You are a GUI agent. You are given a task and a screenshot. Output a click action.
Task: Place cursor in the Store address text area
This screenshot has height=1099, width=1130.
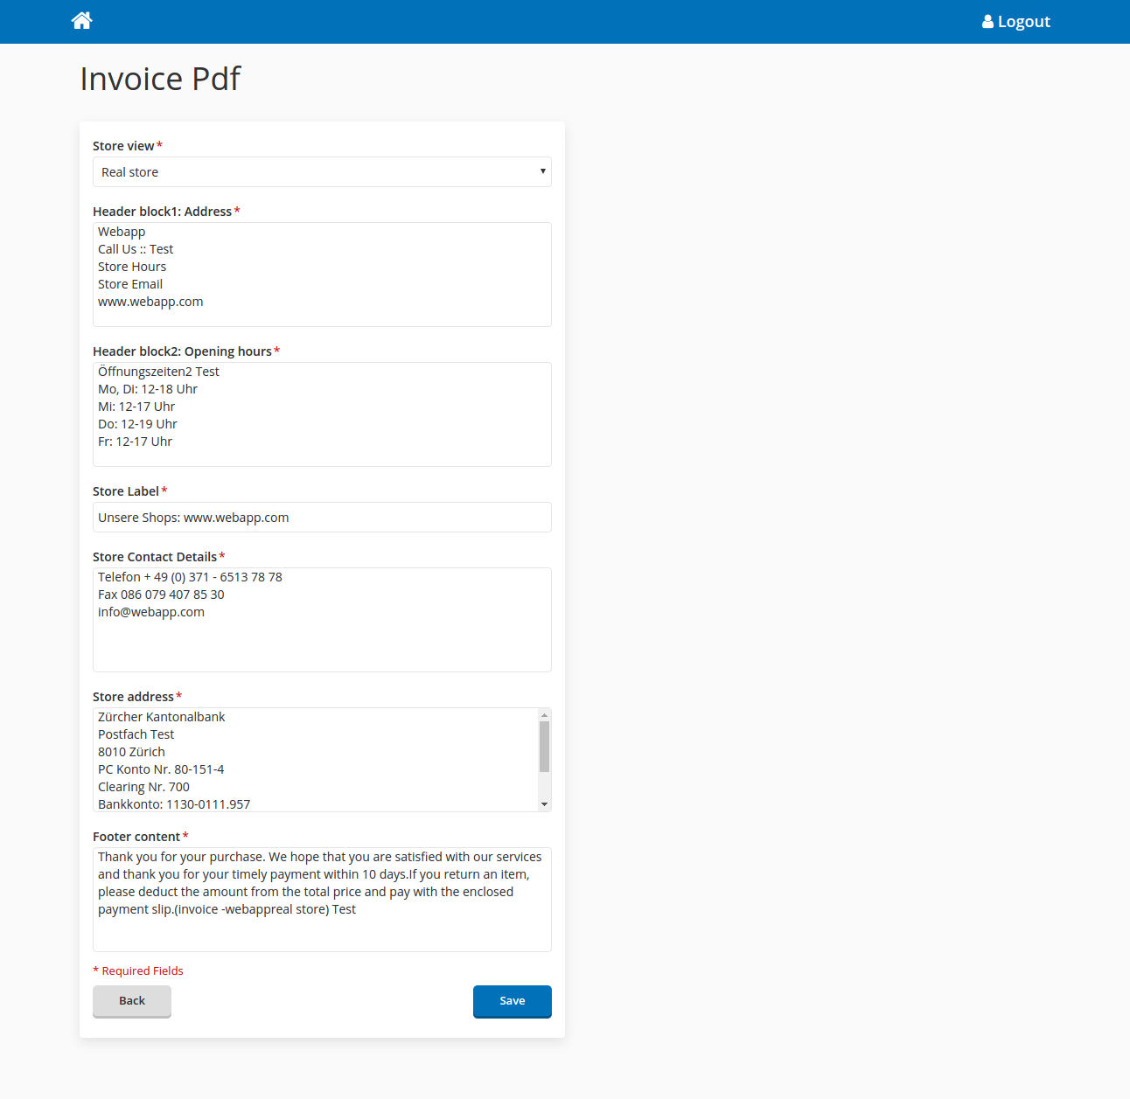[x=315, y=760]
